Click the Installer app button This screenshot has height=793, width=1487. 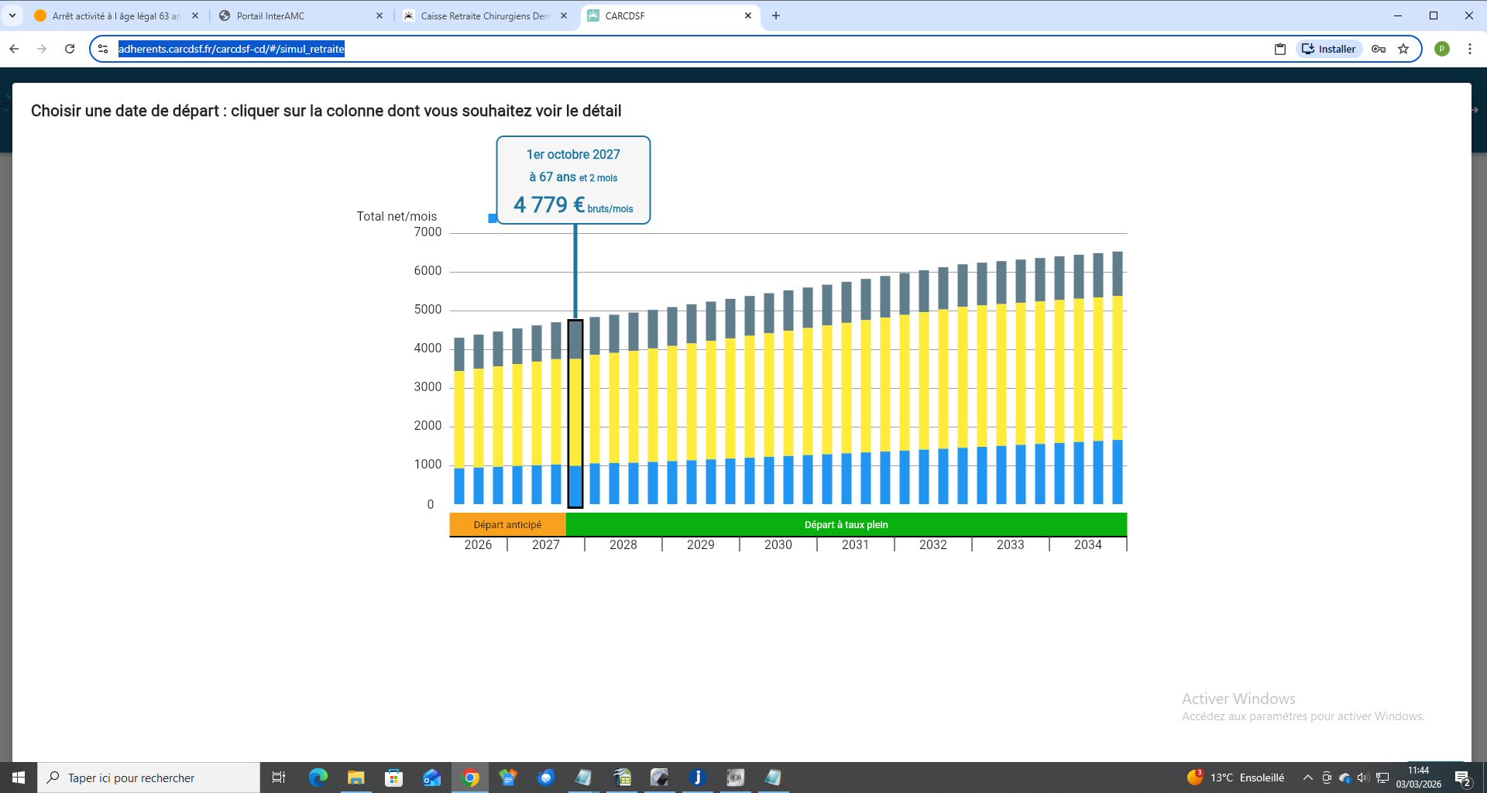[1329, 49]
